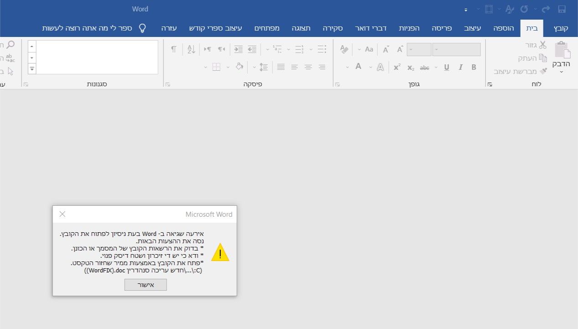
Task: Toggle Underline formatting
Action: coord(447,67)
